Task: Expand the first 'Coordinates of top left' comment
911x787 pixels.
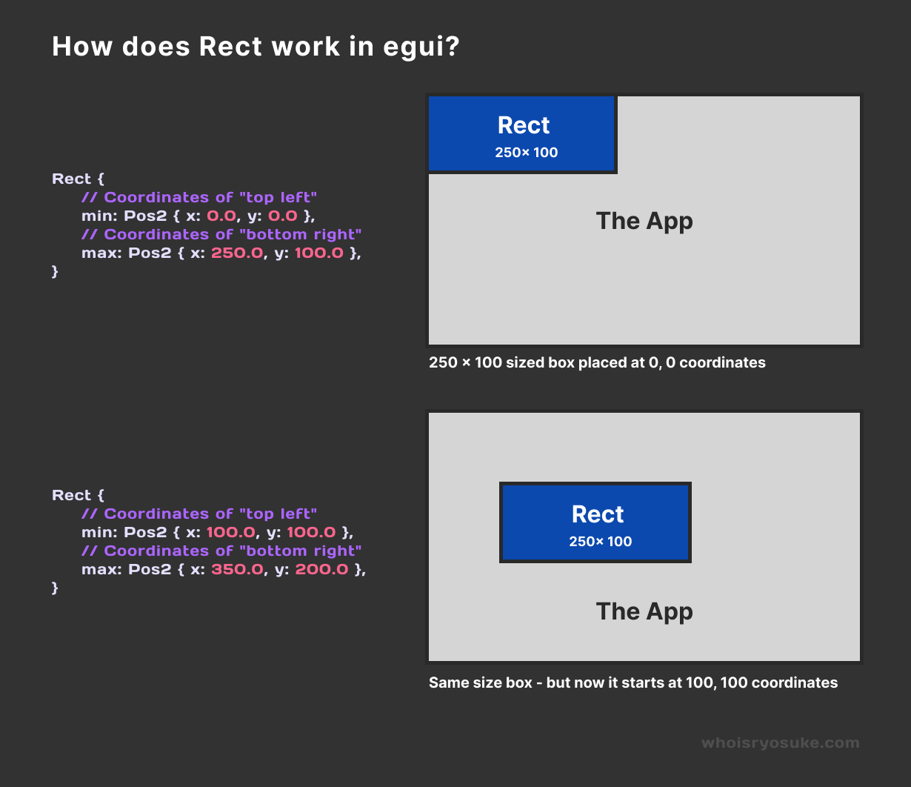Action: click(199, 197)
